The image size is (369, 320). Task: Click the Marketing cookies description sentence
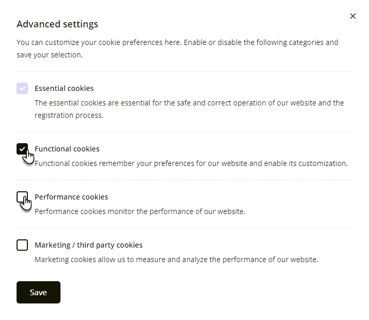point(176,260)
